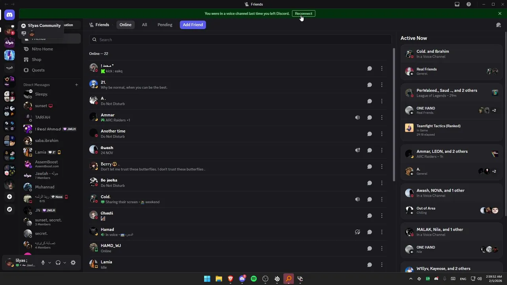Viewport: 507px width, 285px height.
Task: Open Spotify from the taskbar
Action: click(x=254, y=279)
